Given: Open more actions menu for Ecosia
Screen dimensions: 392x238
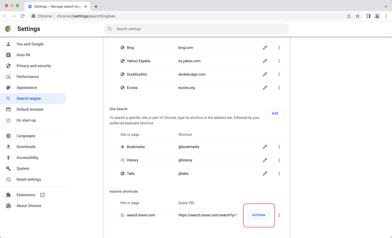Looking at the screenshot, I should point(279,88).
